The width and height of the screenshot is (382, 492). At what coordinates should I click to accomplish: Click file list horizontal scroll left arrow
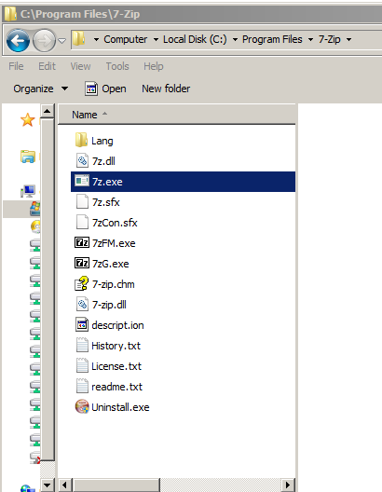65,485
